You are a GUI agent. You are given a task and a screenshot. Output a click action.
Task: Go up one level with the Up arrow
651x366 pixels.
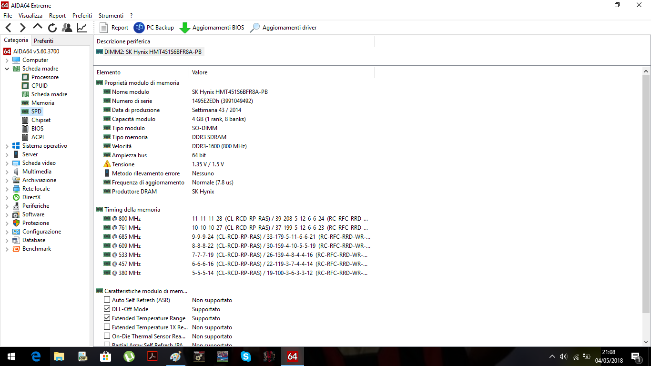pyautogui.click(x=38, y=28)
